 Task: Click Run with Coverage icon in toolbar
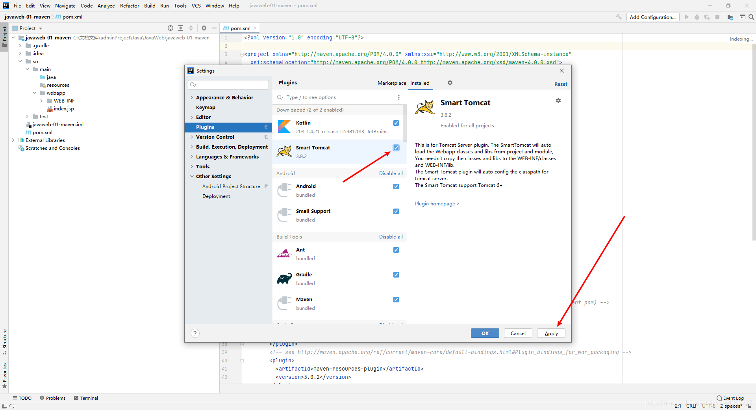707,17
